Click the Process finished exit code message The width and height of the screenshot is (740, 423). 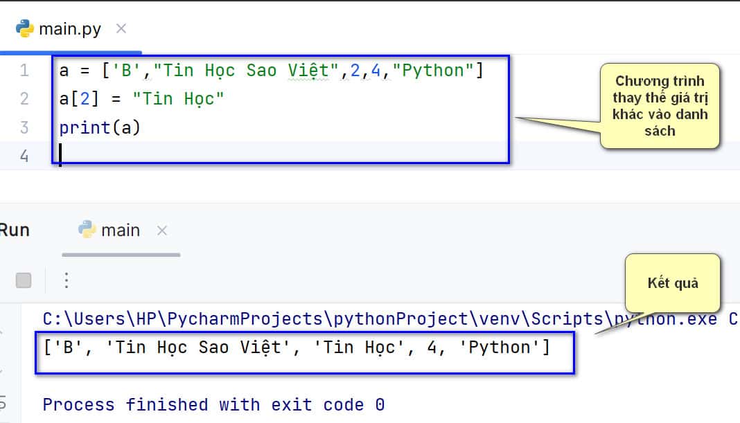(214, 404)
